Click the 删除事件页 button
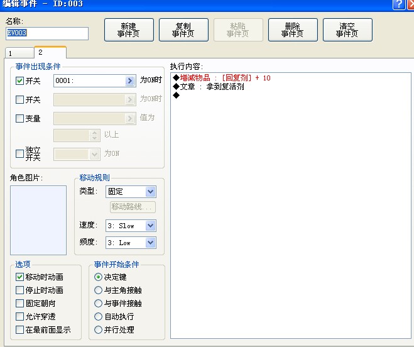414x347 pixels. [293, 30]
